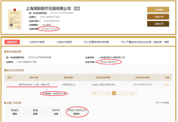The width and height of the screenshot is (178, 122).
Task: Open the business license thumbnail image
Action: tap(15, 19)
